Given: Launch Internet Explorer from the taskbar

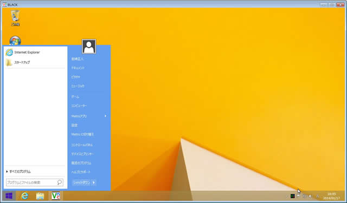Looking at the screenshot, I should pos(24,196).
